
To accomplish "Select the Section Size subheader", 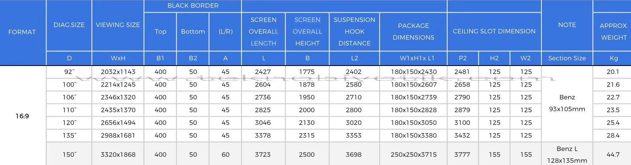I will [567, 58].
